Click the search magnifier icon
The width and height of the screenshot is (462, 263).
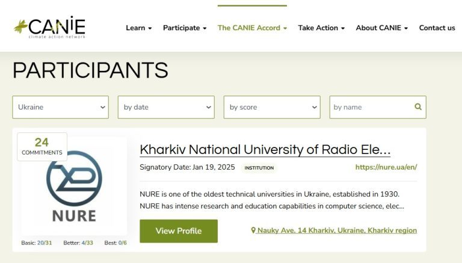point(418,107)
